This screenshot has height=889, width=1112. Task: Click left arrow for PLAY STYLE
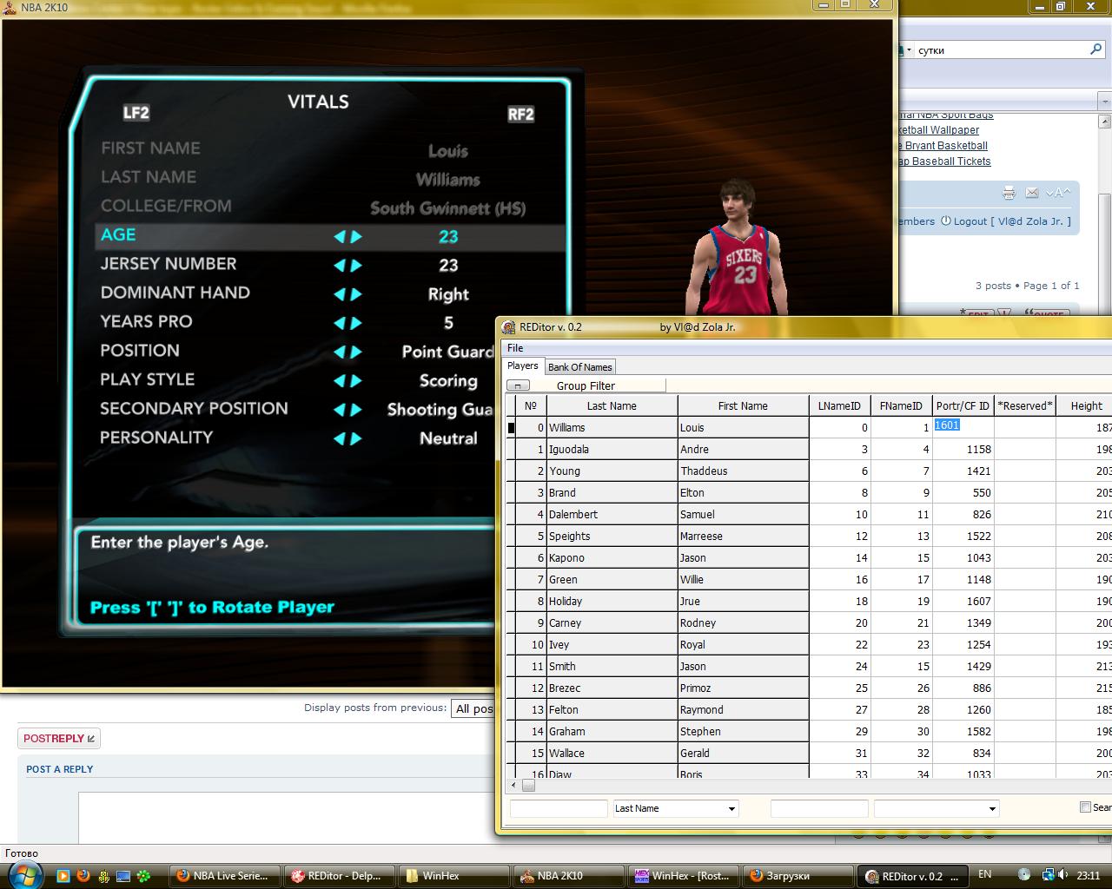(x=340, y=380)
